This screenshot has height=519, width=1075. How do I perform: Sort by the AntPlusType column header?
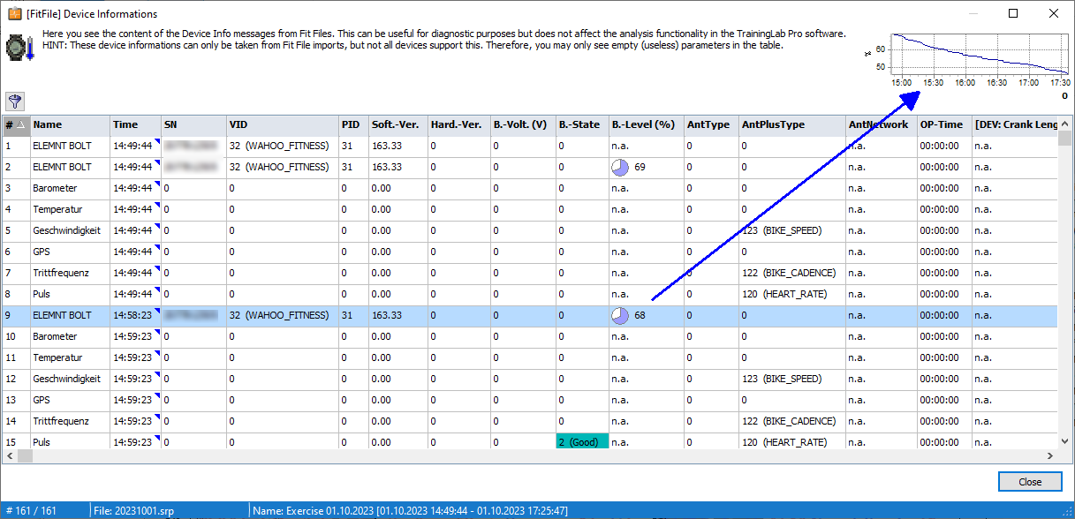[792, 124]
